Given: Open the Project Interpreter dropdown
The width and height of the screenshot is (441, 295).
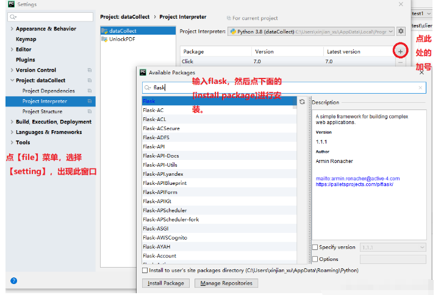Looking at the screenshot, I should (311, 32).
